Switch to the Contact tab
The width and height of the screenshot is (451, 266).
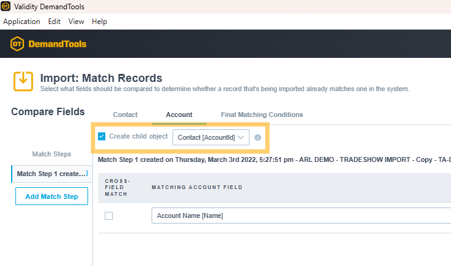[125, 115]
